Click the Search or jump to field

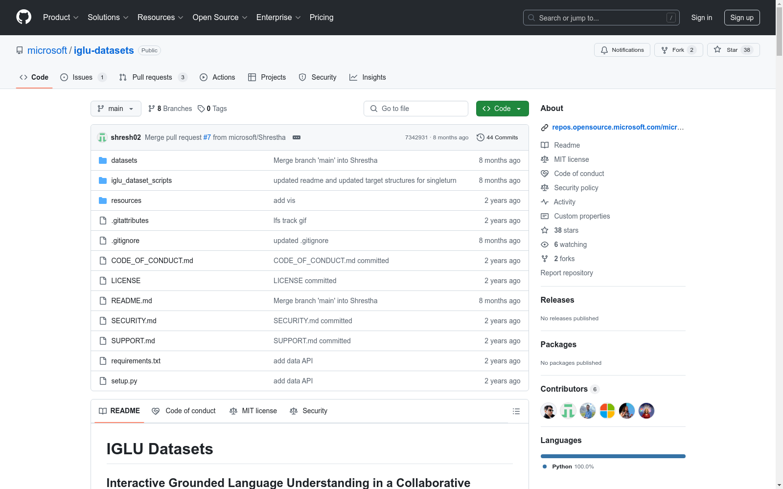(601, 18)
